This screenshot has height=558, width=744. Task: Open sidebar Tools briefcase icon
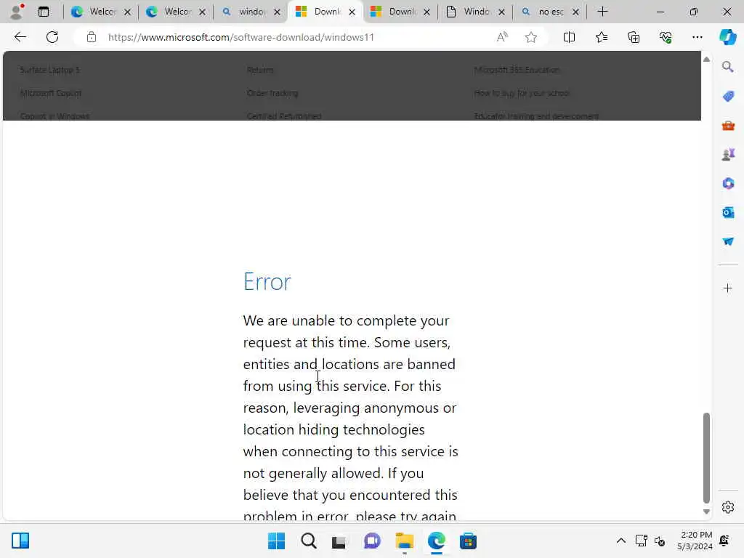(728, 126)
